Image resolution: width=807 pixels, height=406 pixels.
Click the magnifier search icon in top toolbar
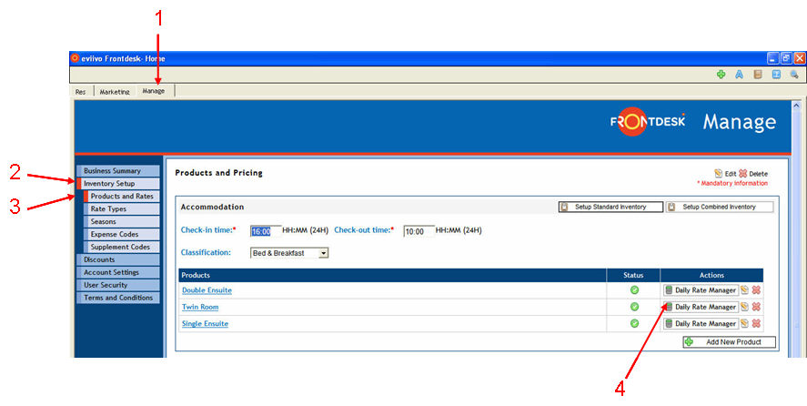794,75
